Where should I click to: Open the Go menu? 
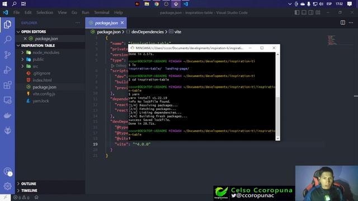pos(74,12)
